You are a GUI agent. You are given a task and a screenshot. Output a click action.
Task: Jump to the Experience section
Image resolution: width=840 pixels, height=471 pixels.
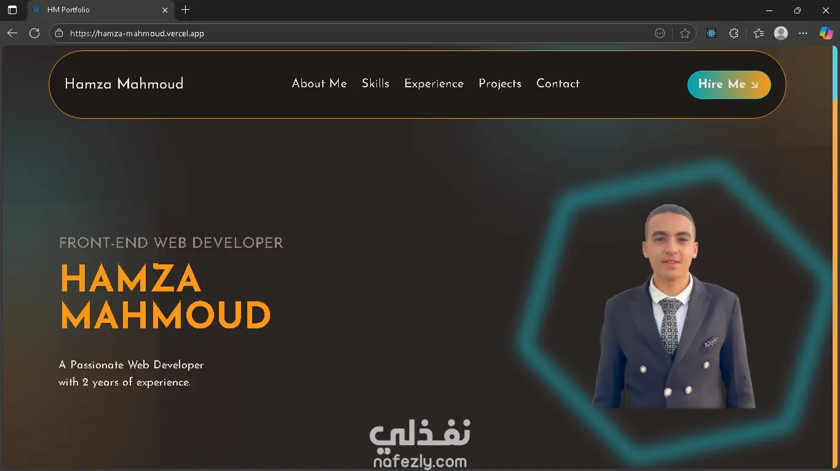pos(434,84)
